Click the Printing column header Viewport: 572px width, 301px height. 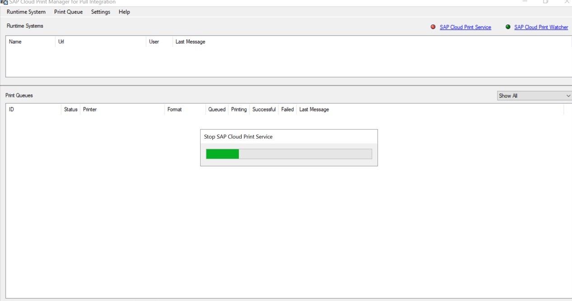(x=239, y=109)
